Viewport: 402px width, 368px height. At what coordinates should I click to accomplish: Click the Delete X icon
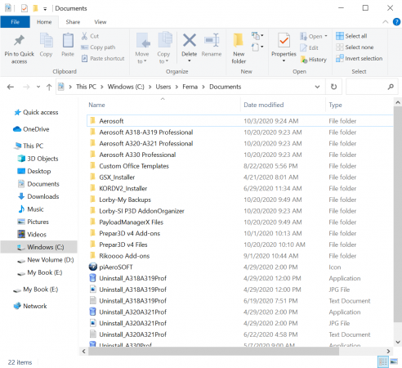190,40
